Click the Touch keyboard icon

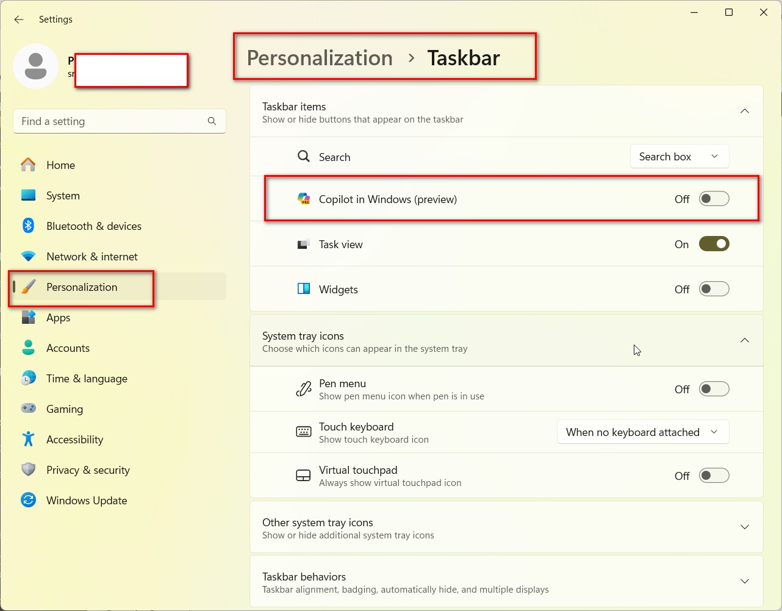303,432
